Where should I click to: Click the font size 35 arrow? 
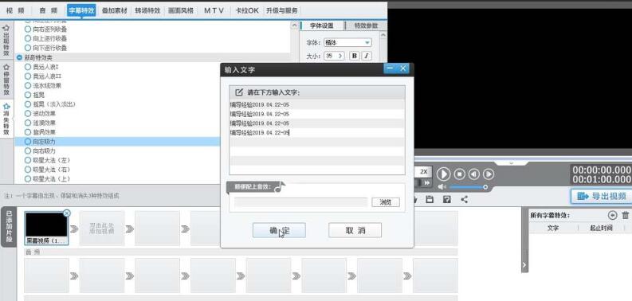tap(340, 56)
